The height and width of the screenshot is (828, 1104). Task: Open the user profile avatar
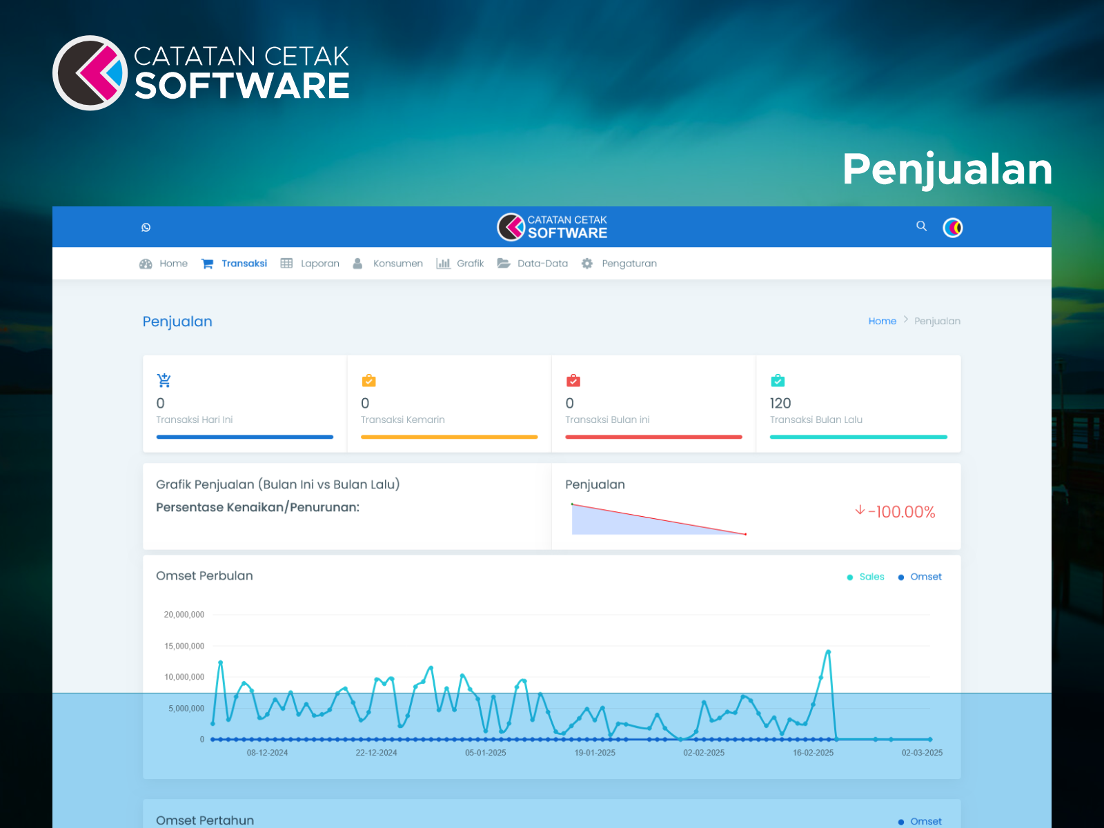coord(953,227)
